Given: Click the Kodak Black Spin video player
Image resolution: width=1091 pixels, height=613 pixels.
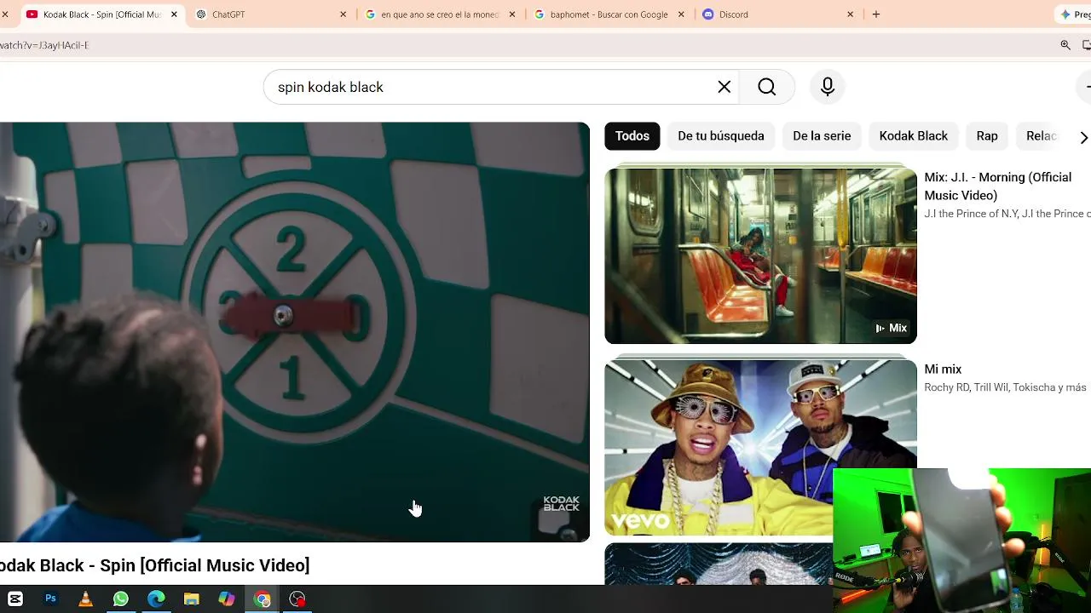Looking at the screenshot, I should coord(294,332).
